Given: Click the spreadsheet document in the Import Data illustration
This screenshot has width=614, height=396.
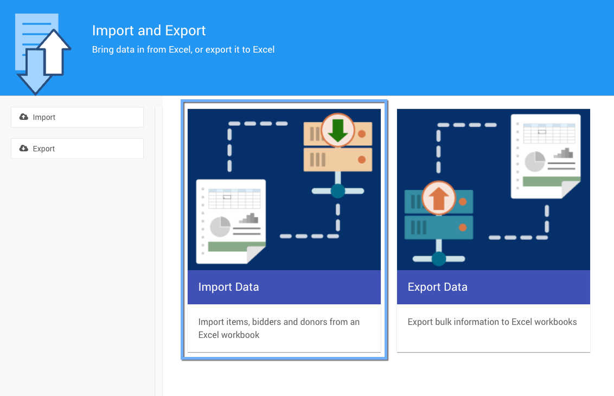Looking at the screenshot, I should tap(231, 221).
